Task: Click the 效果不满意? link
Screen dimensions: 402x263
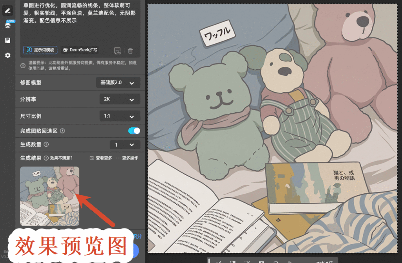Action: (x=61, y=158)
